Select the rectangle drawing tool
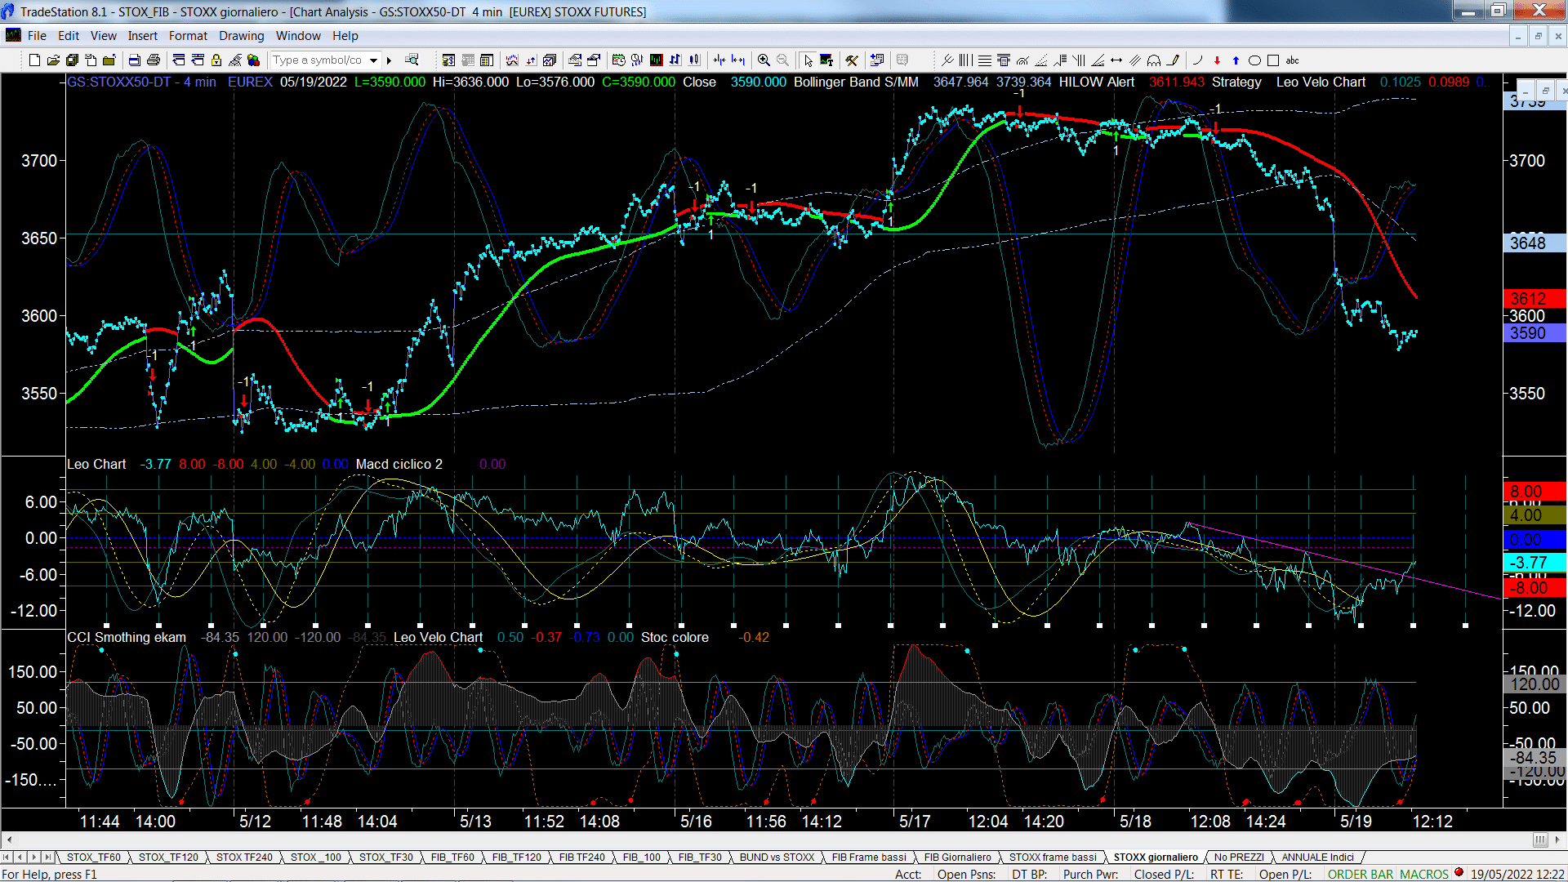 [1273, 60]
